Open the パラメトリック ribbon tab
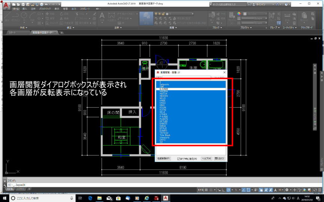324x202 pixels. coord(45,9)
